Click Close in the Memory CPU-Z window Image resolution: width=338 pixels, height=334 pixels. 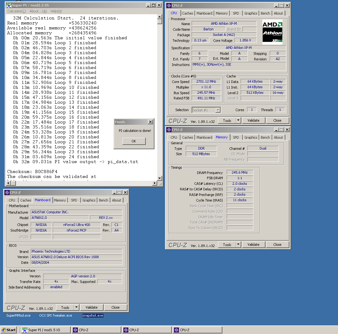click(278, 245)
